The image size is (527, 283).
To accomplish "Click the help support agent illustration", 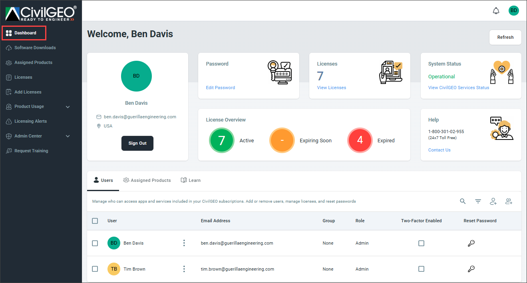I will click(502, 128).
